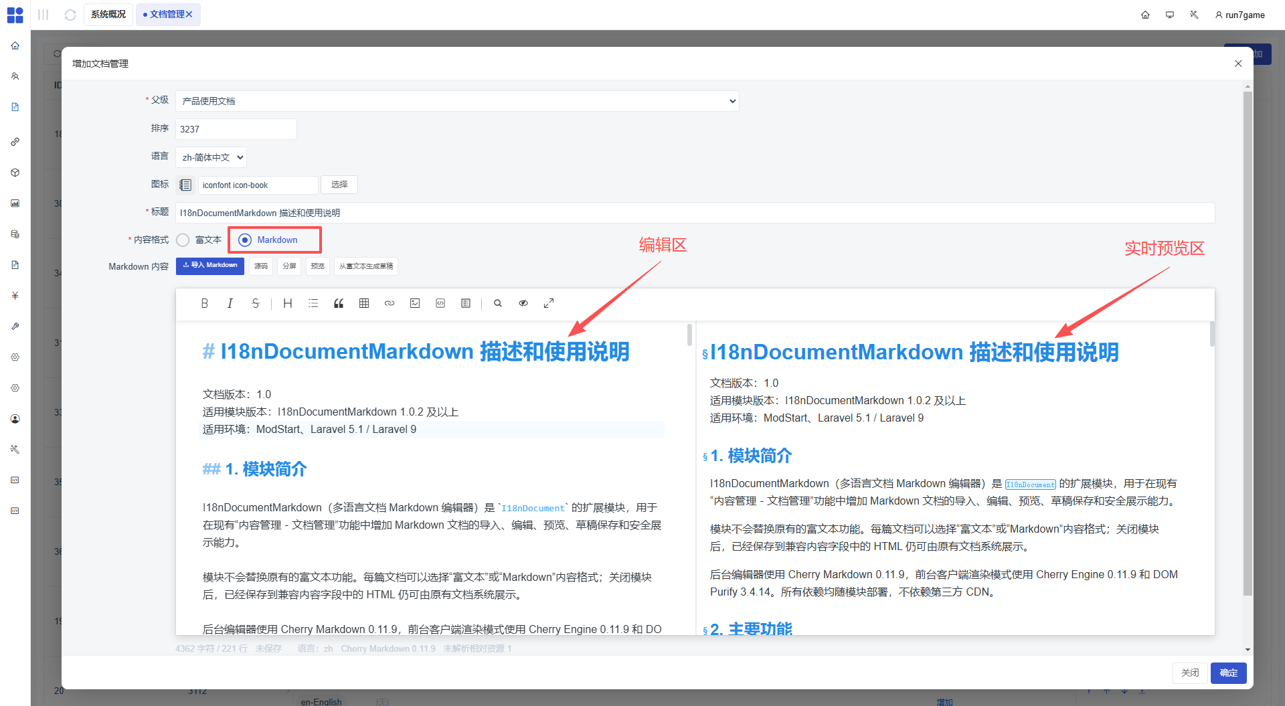The height and width of the screenshot is (706, 1285).
Task: Click the monitor icon in the header
Action: pyautogui.click(x=1170, y=15)
